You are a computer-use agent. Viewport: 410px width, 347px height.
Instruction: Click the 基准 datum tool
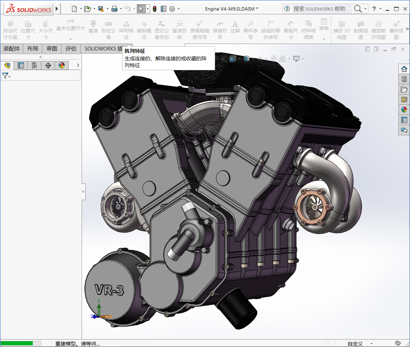tap(93, 27)
